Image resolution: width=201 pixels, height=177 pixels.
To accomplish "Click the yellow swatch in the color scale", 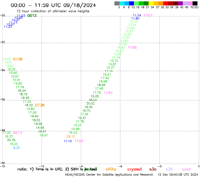I will point(151,3).
